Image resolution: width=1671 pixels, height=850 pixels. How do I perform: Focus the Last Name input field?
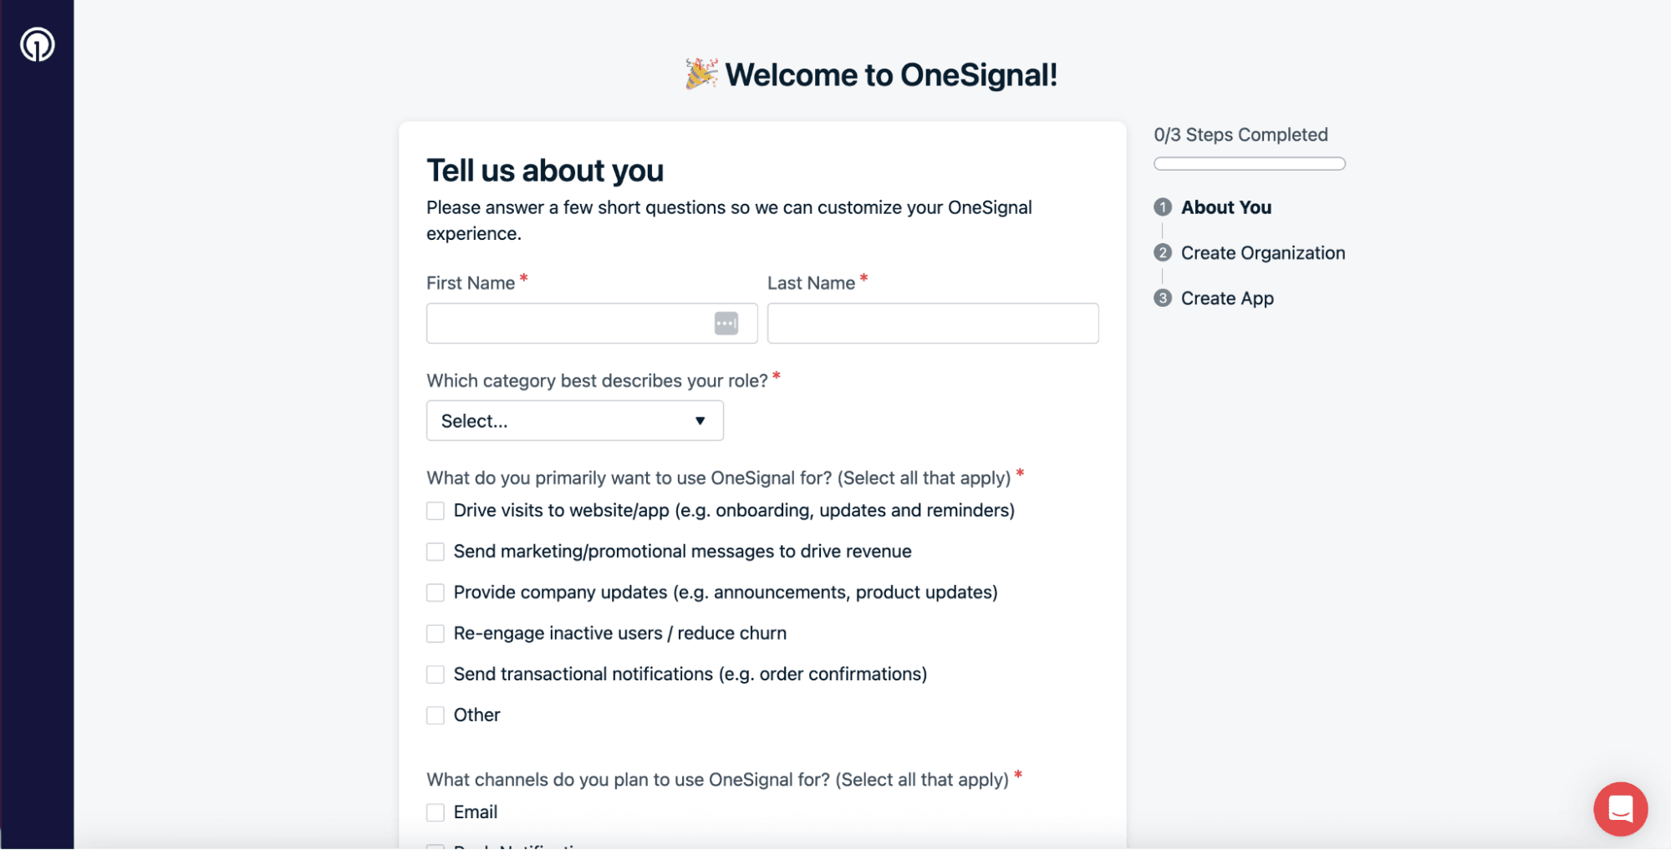(932, 323)
